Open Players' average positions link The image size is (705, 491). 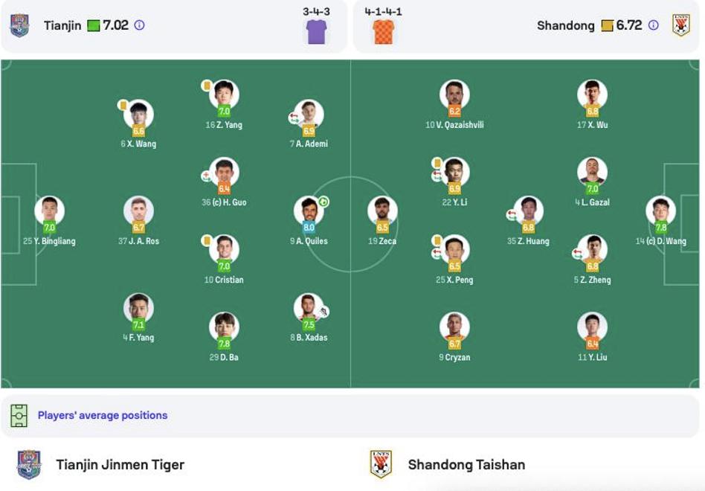pyautogui.click(x=103, y=415)
